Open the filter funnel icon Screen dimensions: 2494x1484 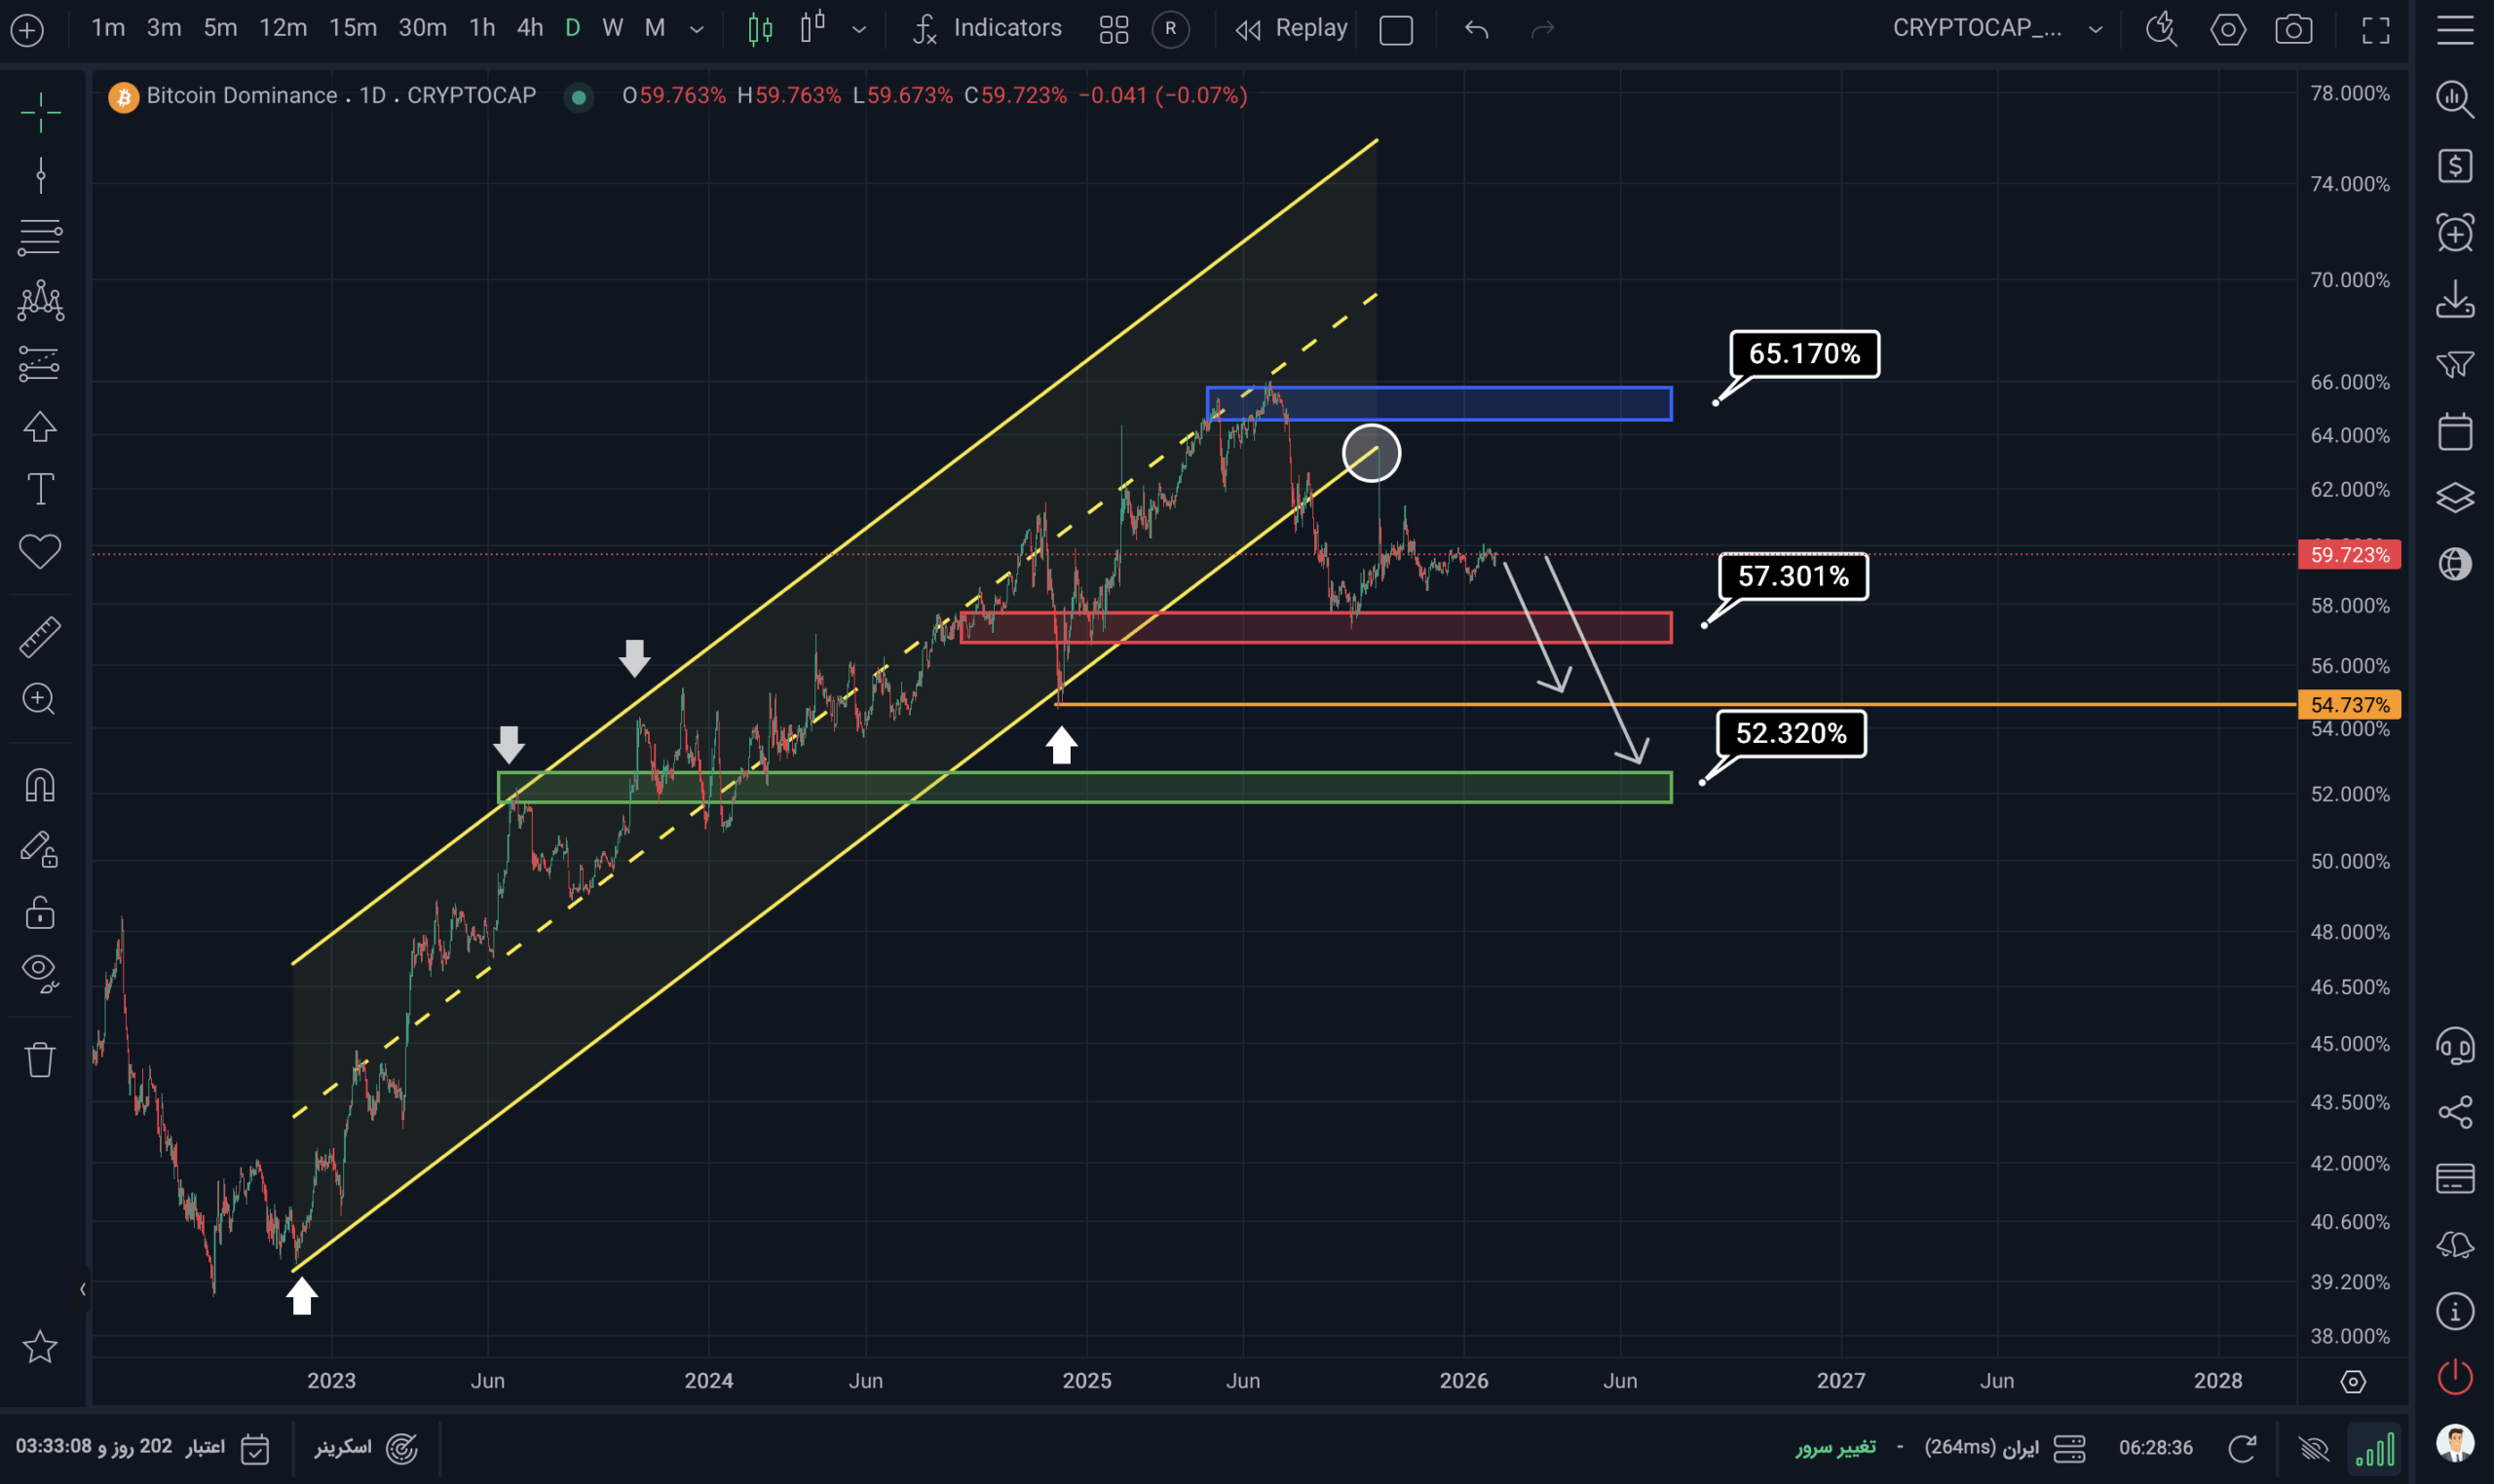tap(2455, 365)
